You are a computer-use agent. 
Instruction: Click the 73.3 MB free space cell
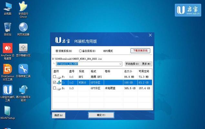pos(144,77)
